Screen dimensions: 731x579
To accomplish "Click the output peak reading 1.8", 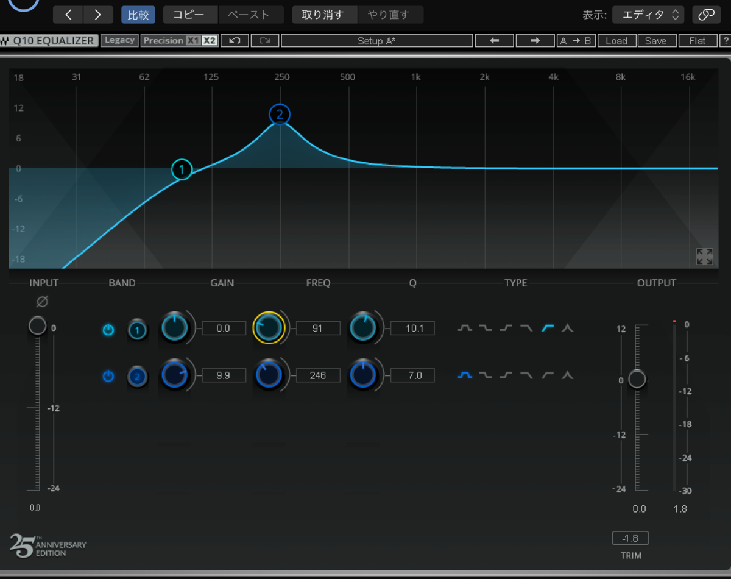I will (680, 509).
